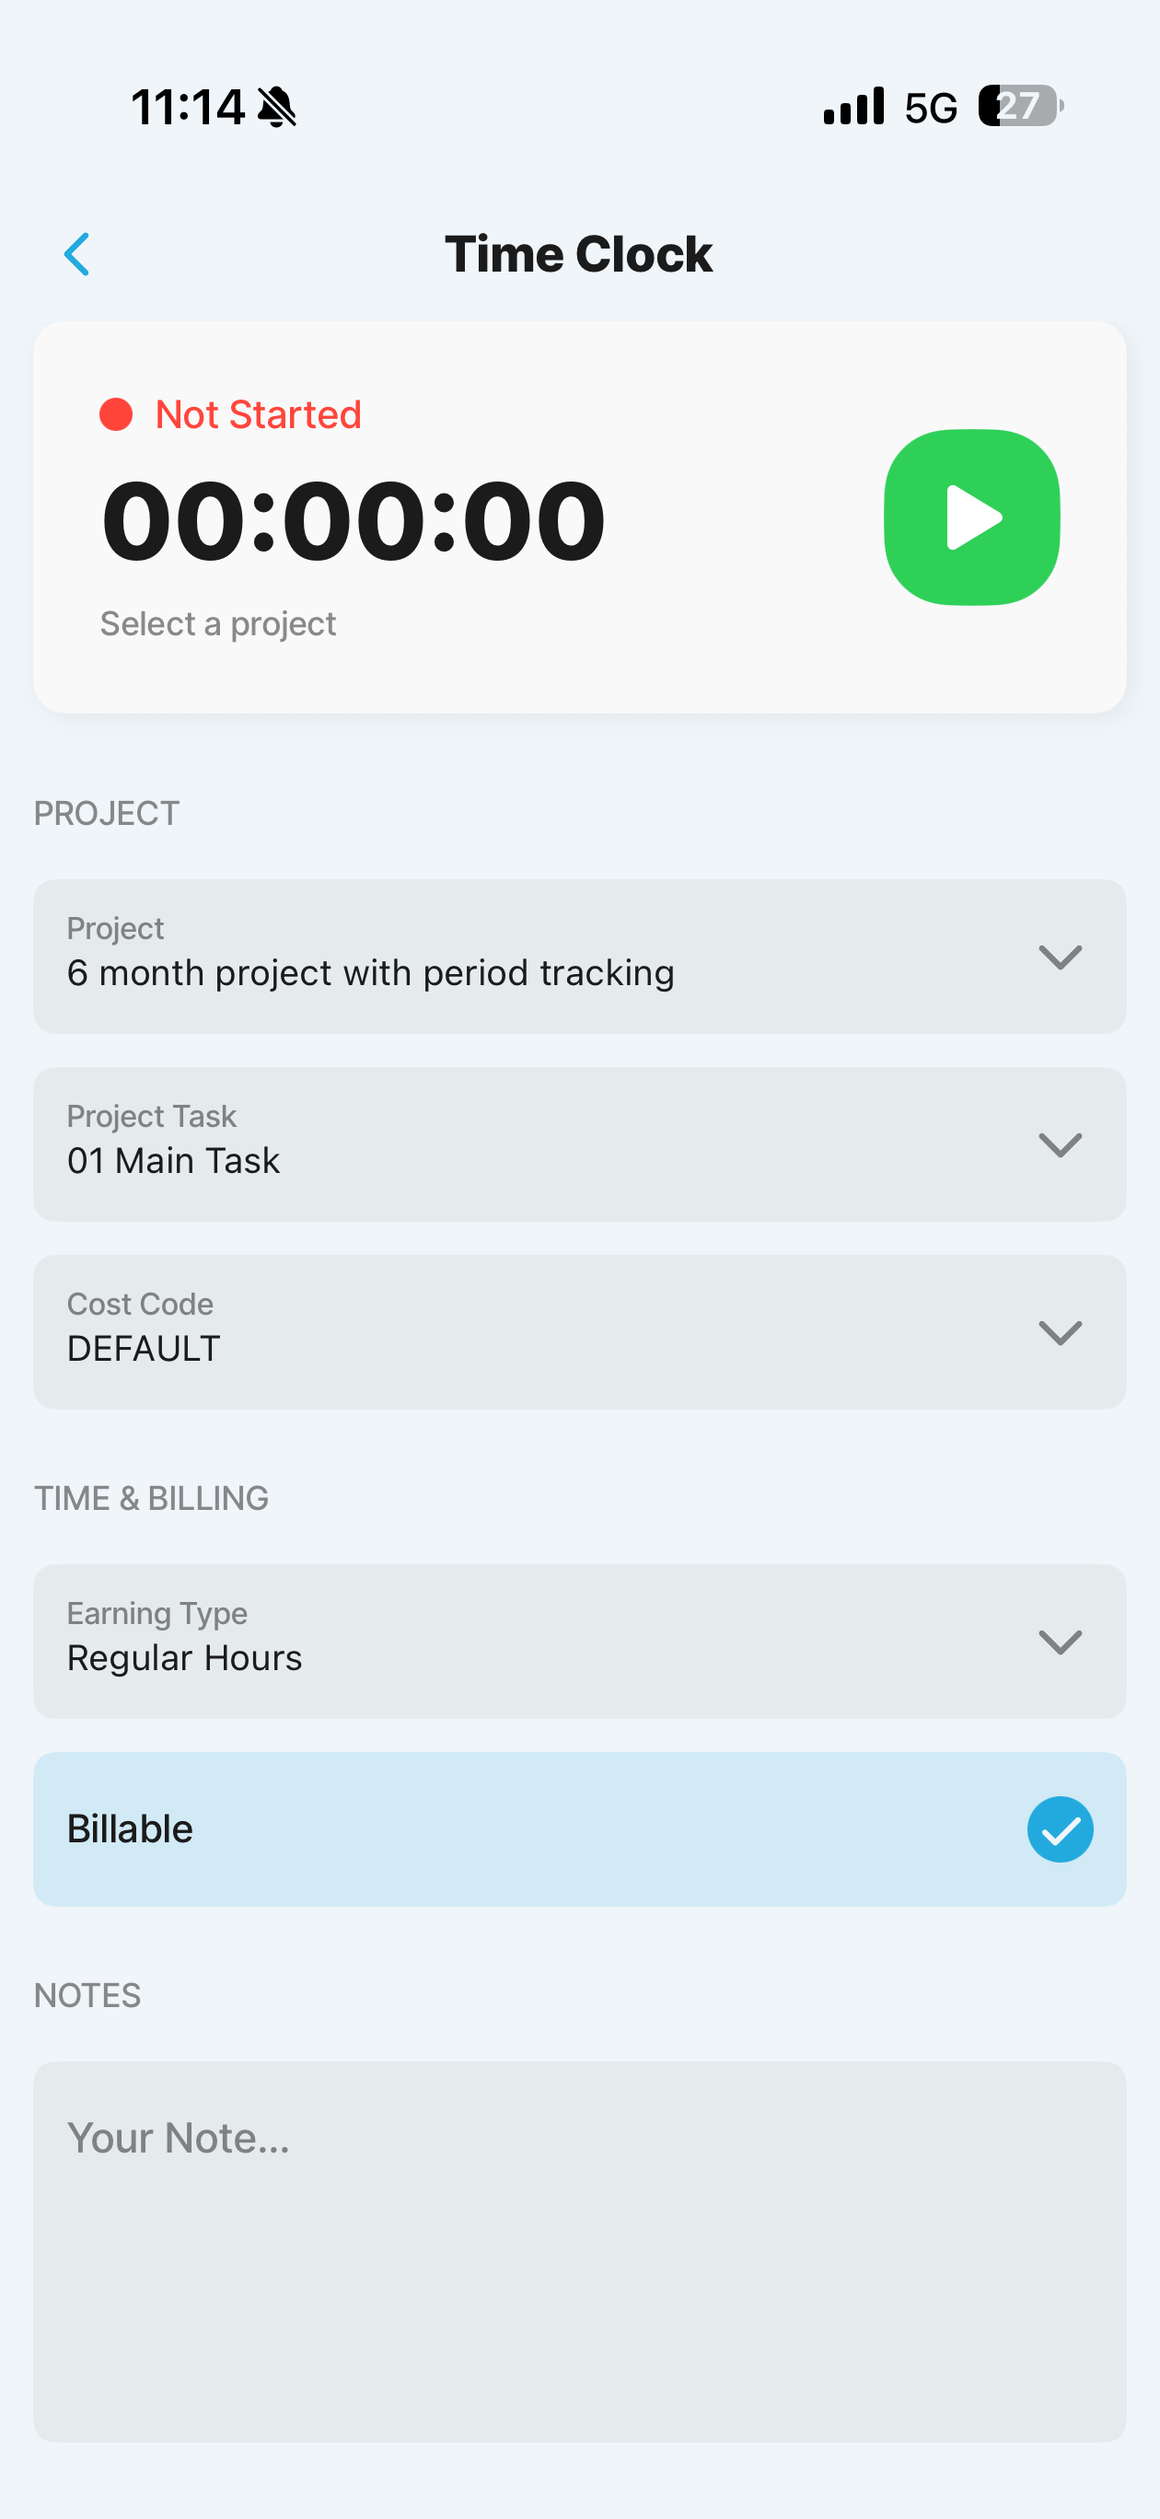The width and height of the screenshot is (1160, 2519).
Task: Expand the Project dropdown chevron
Action: 1060,957
